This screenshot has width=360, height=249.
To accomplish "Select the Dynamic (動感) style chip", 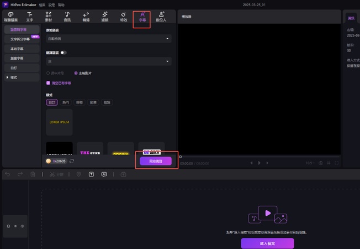I will click(93, 102).
